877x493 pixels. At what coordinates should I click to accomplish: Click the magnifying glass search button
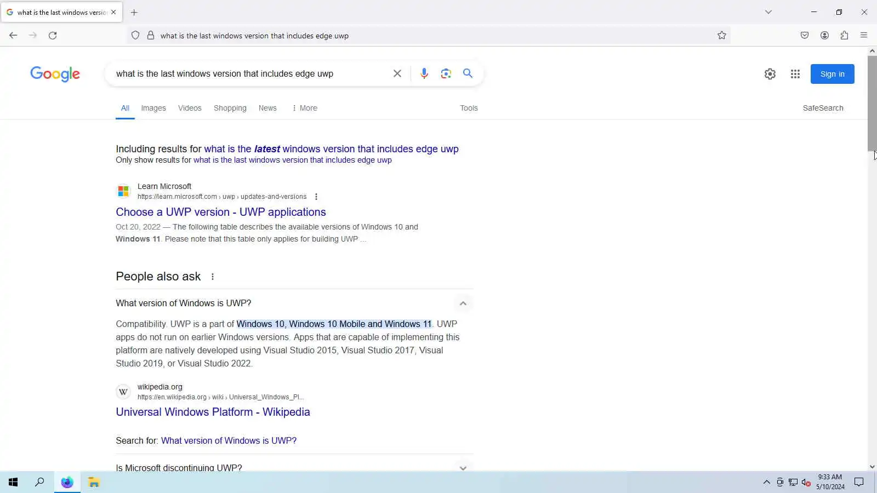[x=468, y=73]
